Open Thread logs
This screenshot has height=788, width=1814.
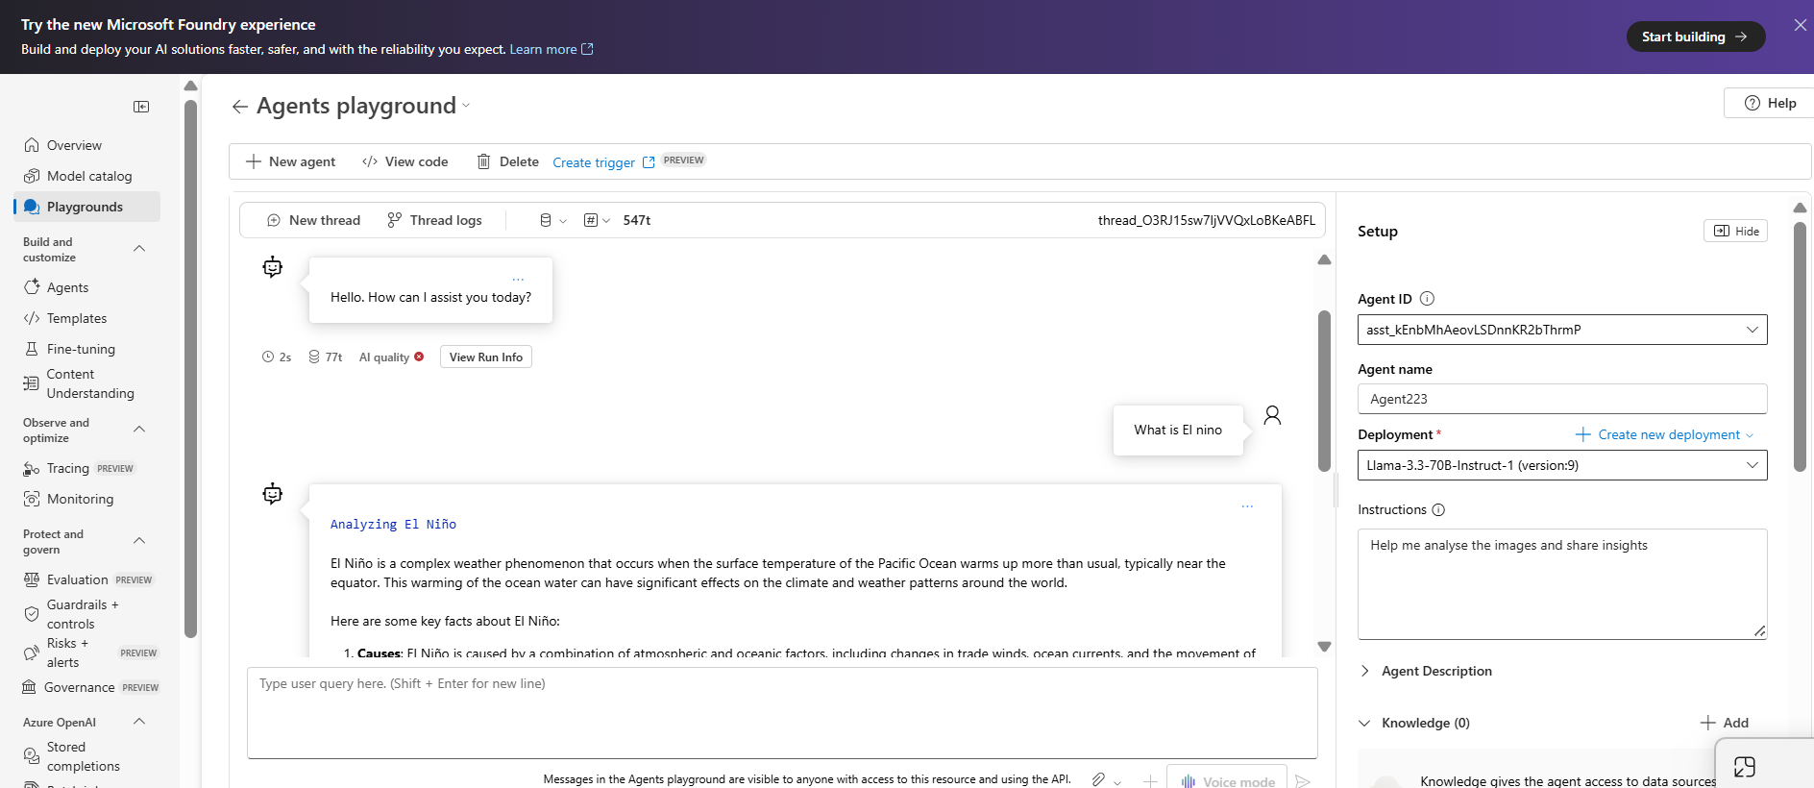point(434,220)
